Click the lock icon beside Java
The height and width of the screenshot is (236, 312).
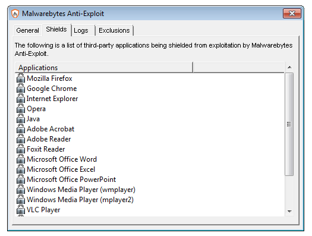pos(21,119)
